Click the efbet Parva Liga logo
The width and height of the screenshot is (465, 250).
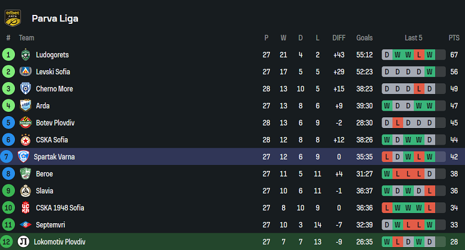[x=13, y=18]
